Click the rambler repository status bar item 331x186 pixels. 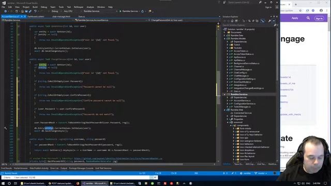pyautogui.click(x=246, y=174)
